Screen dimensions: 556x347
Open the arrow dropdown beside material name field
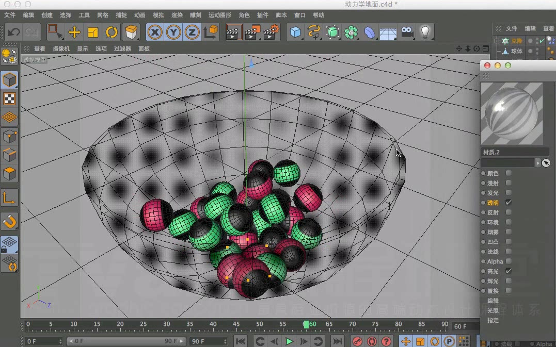click(x=538, y=163)
